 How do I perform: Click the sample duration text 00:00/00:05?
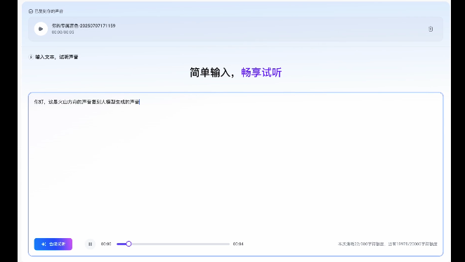[x=63, y=32]
